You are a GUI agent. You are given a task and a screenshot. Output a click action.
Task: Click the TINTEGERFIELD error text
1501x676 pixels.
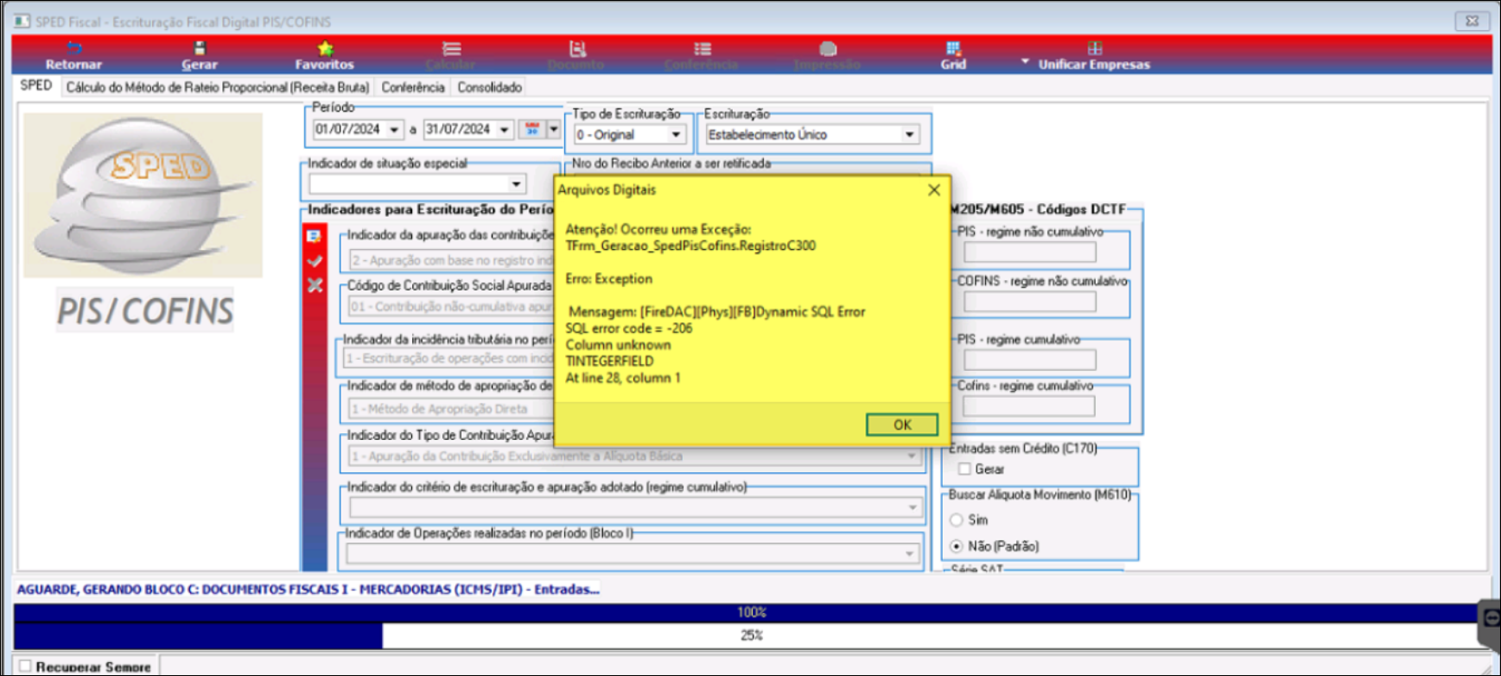click(609, 361)
